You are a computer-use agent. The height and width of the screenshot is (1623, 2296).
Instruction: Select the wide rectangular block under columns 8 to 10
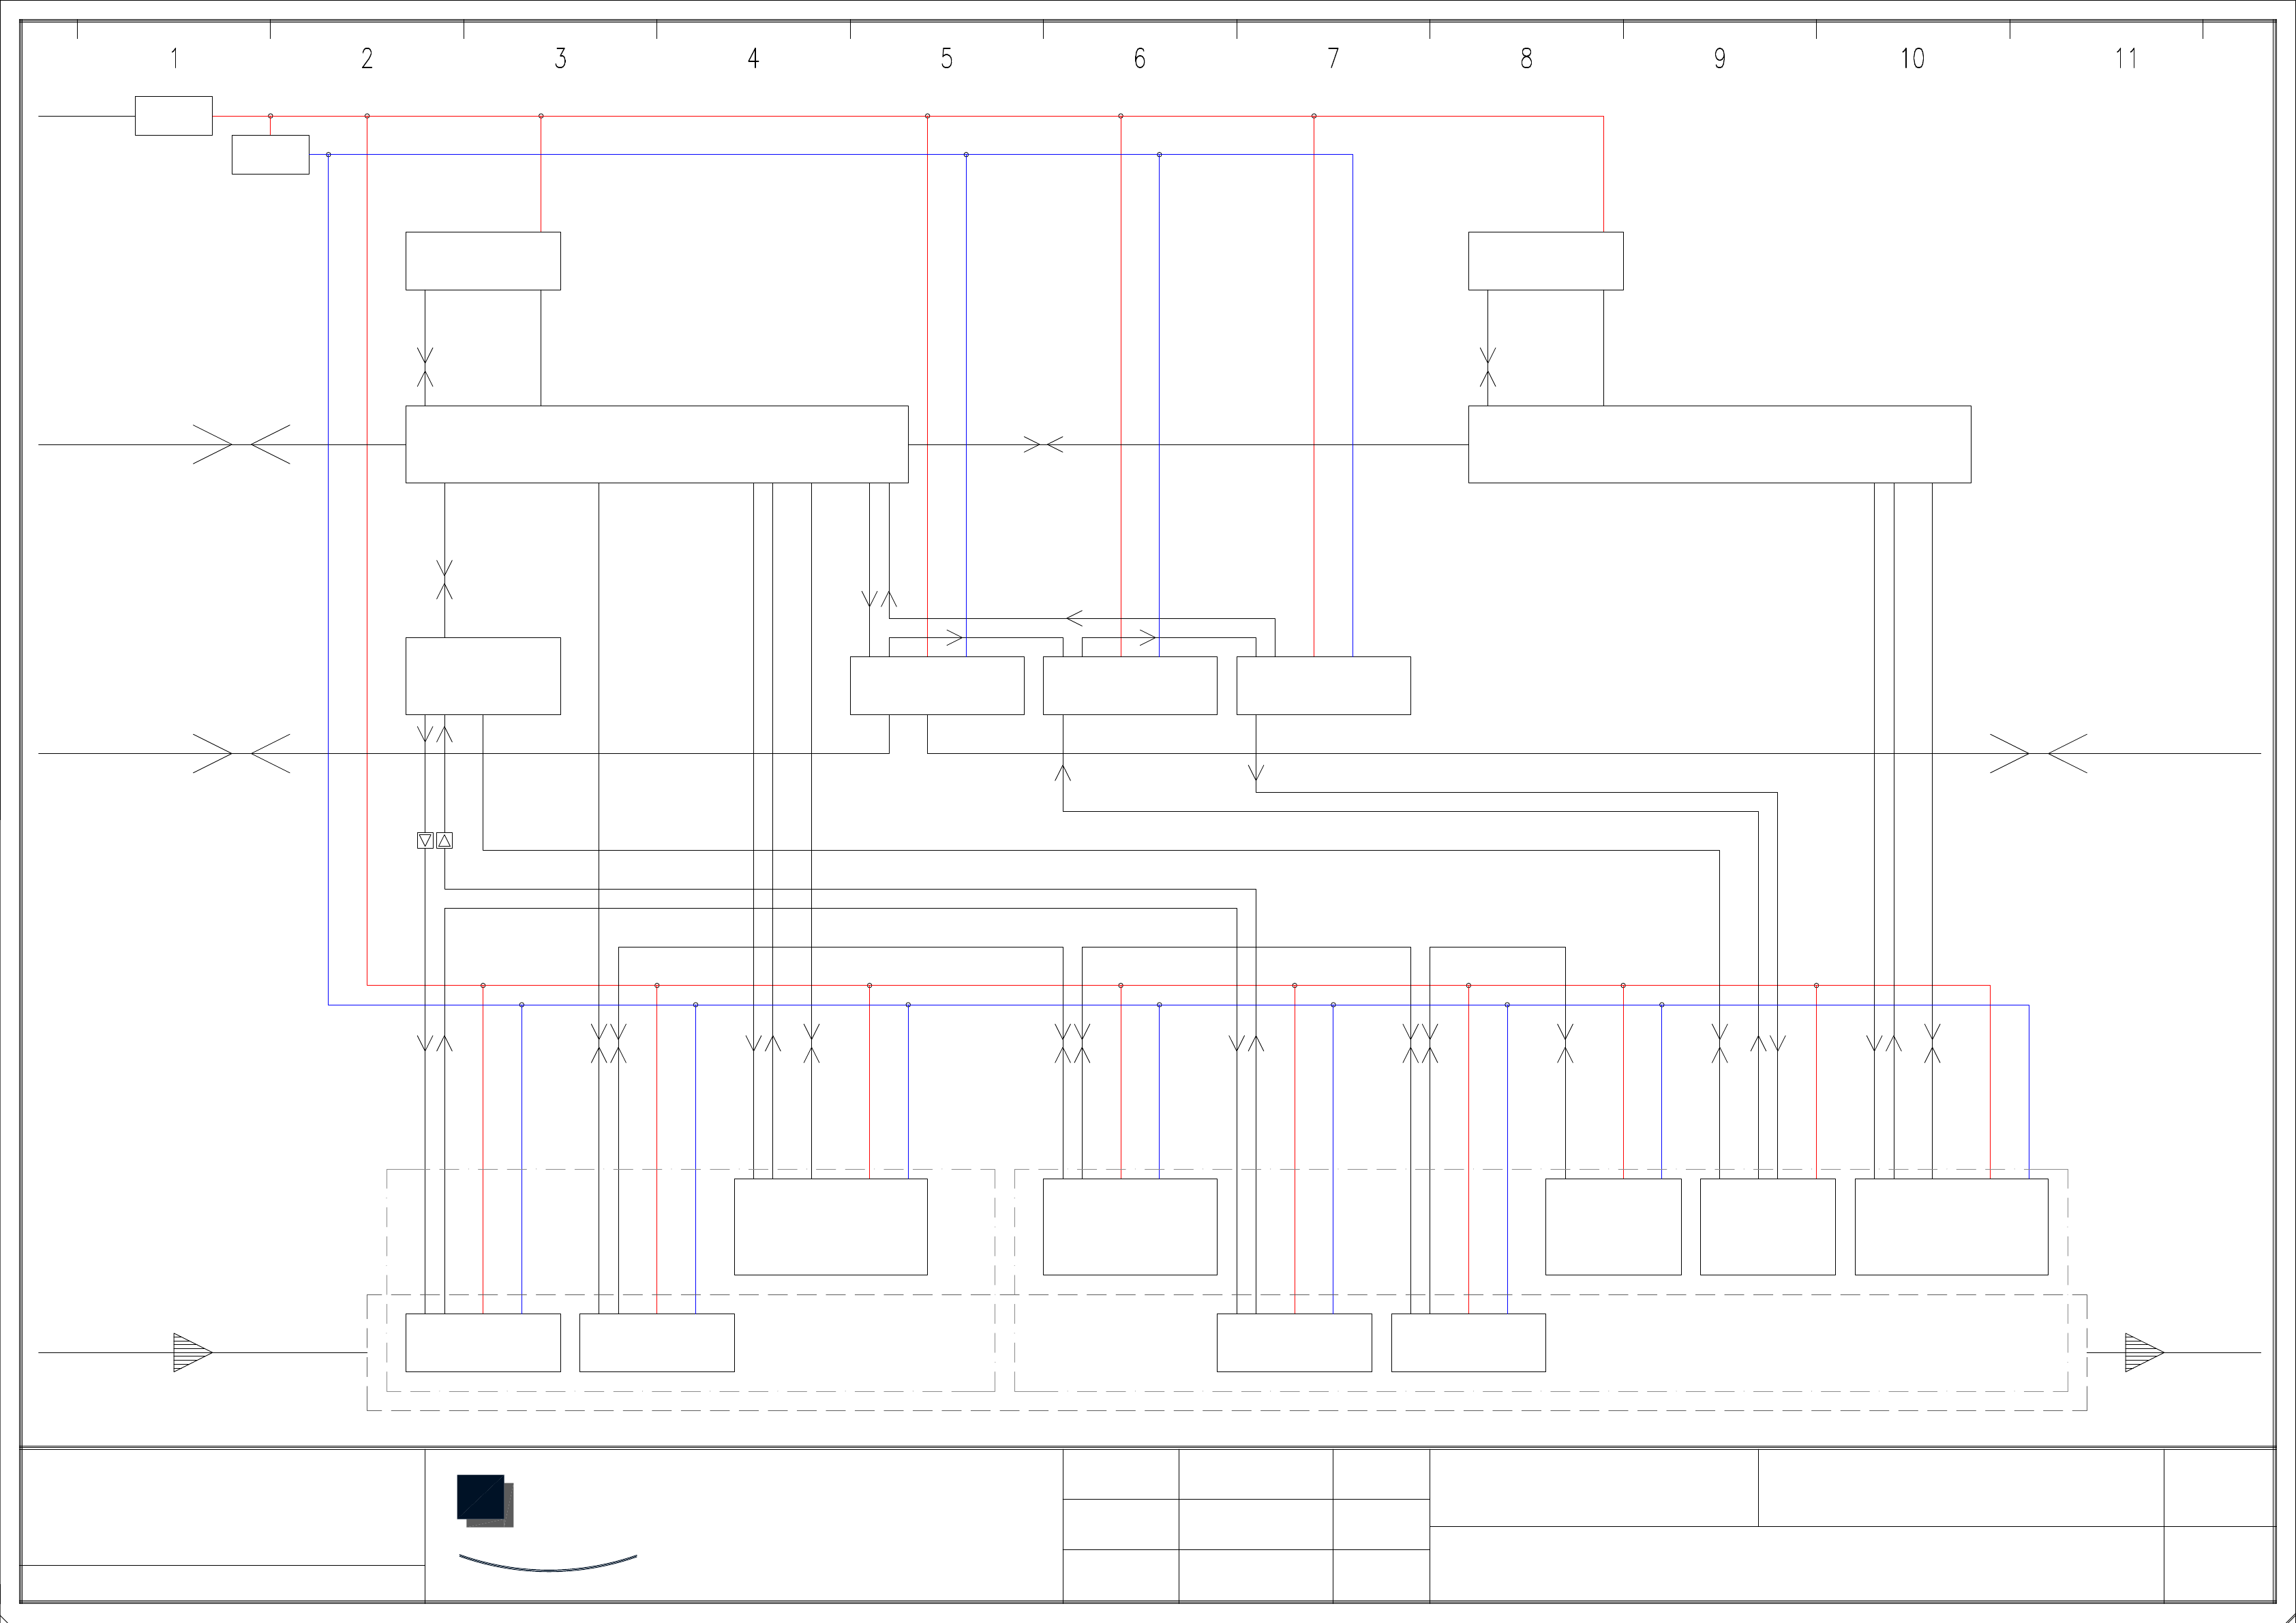coord(1719,444)
